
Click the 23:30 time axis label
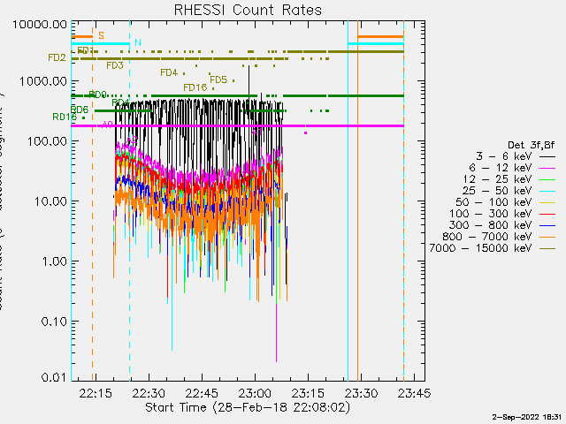coord(361,393)
